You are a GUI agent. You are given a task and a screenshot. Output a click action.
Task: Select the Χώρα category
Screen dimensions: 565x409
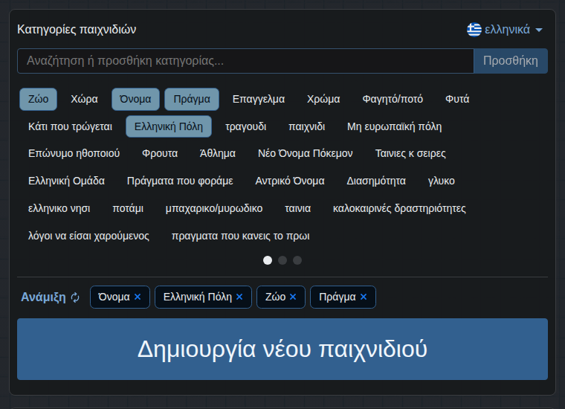(x=84, y=99)
